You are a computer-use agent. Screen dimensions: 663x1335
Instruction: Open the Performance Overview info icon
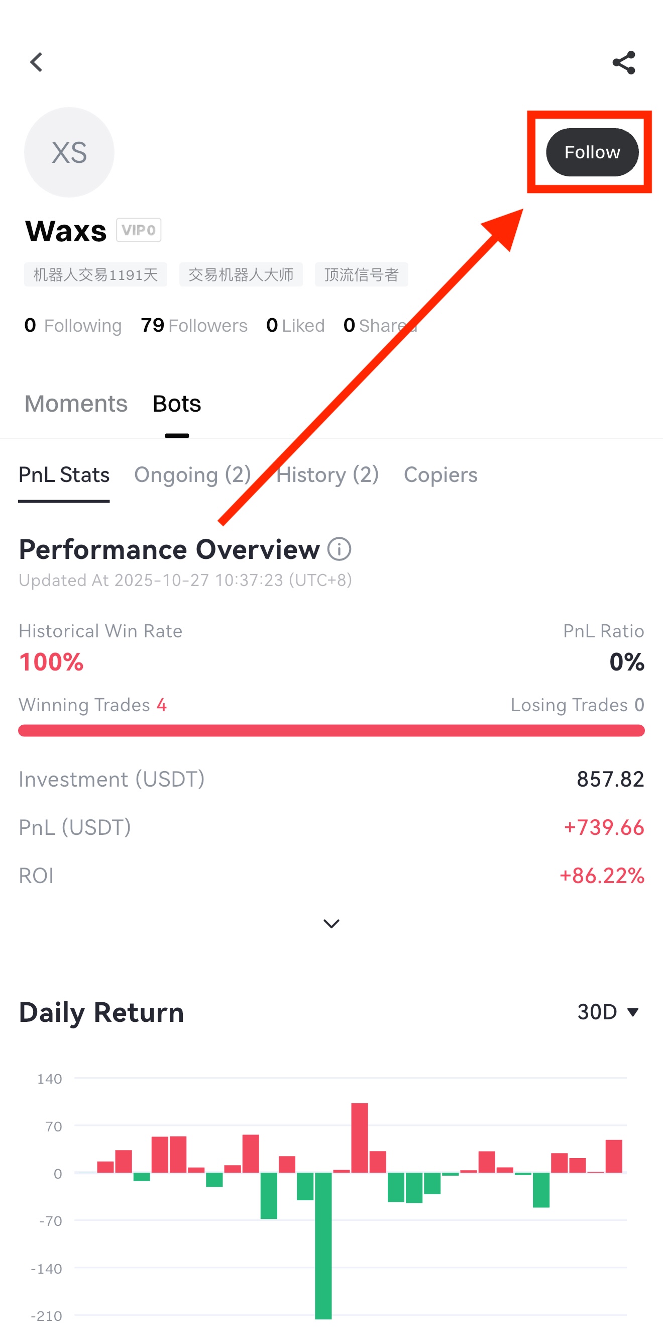(x=339, y=549)
